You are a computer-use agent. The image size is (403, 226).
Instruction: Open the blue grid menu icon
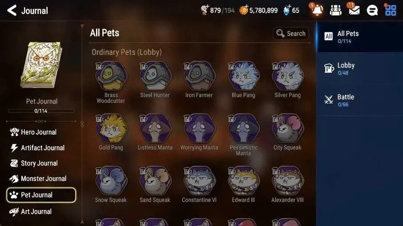click(391, 10)
